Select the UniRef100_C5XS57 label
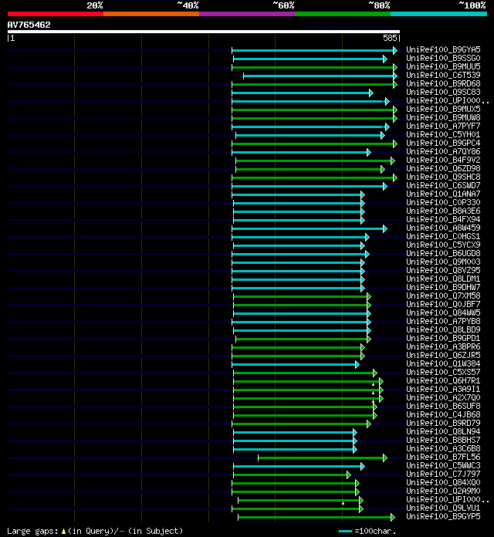This screenshot has height=537, width=494. tap(443, 372)
